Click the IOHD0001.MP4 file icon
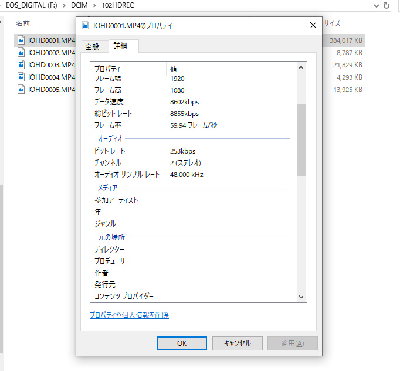Viewport: 400px width, 371px height. tap(22, 40)
